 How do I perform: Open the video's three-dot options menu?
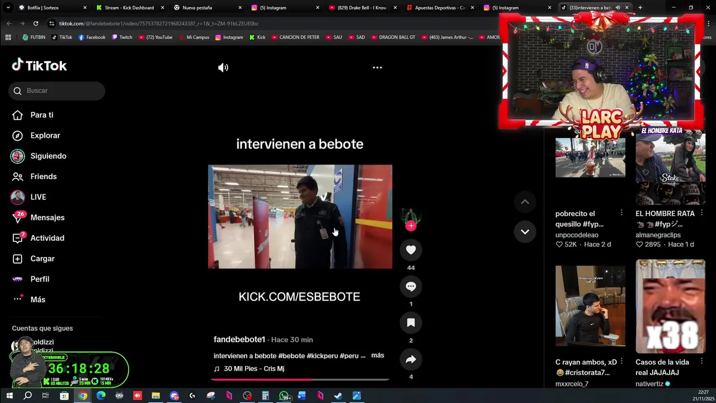tap(378, 68)
